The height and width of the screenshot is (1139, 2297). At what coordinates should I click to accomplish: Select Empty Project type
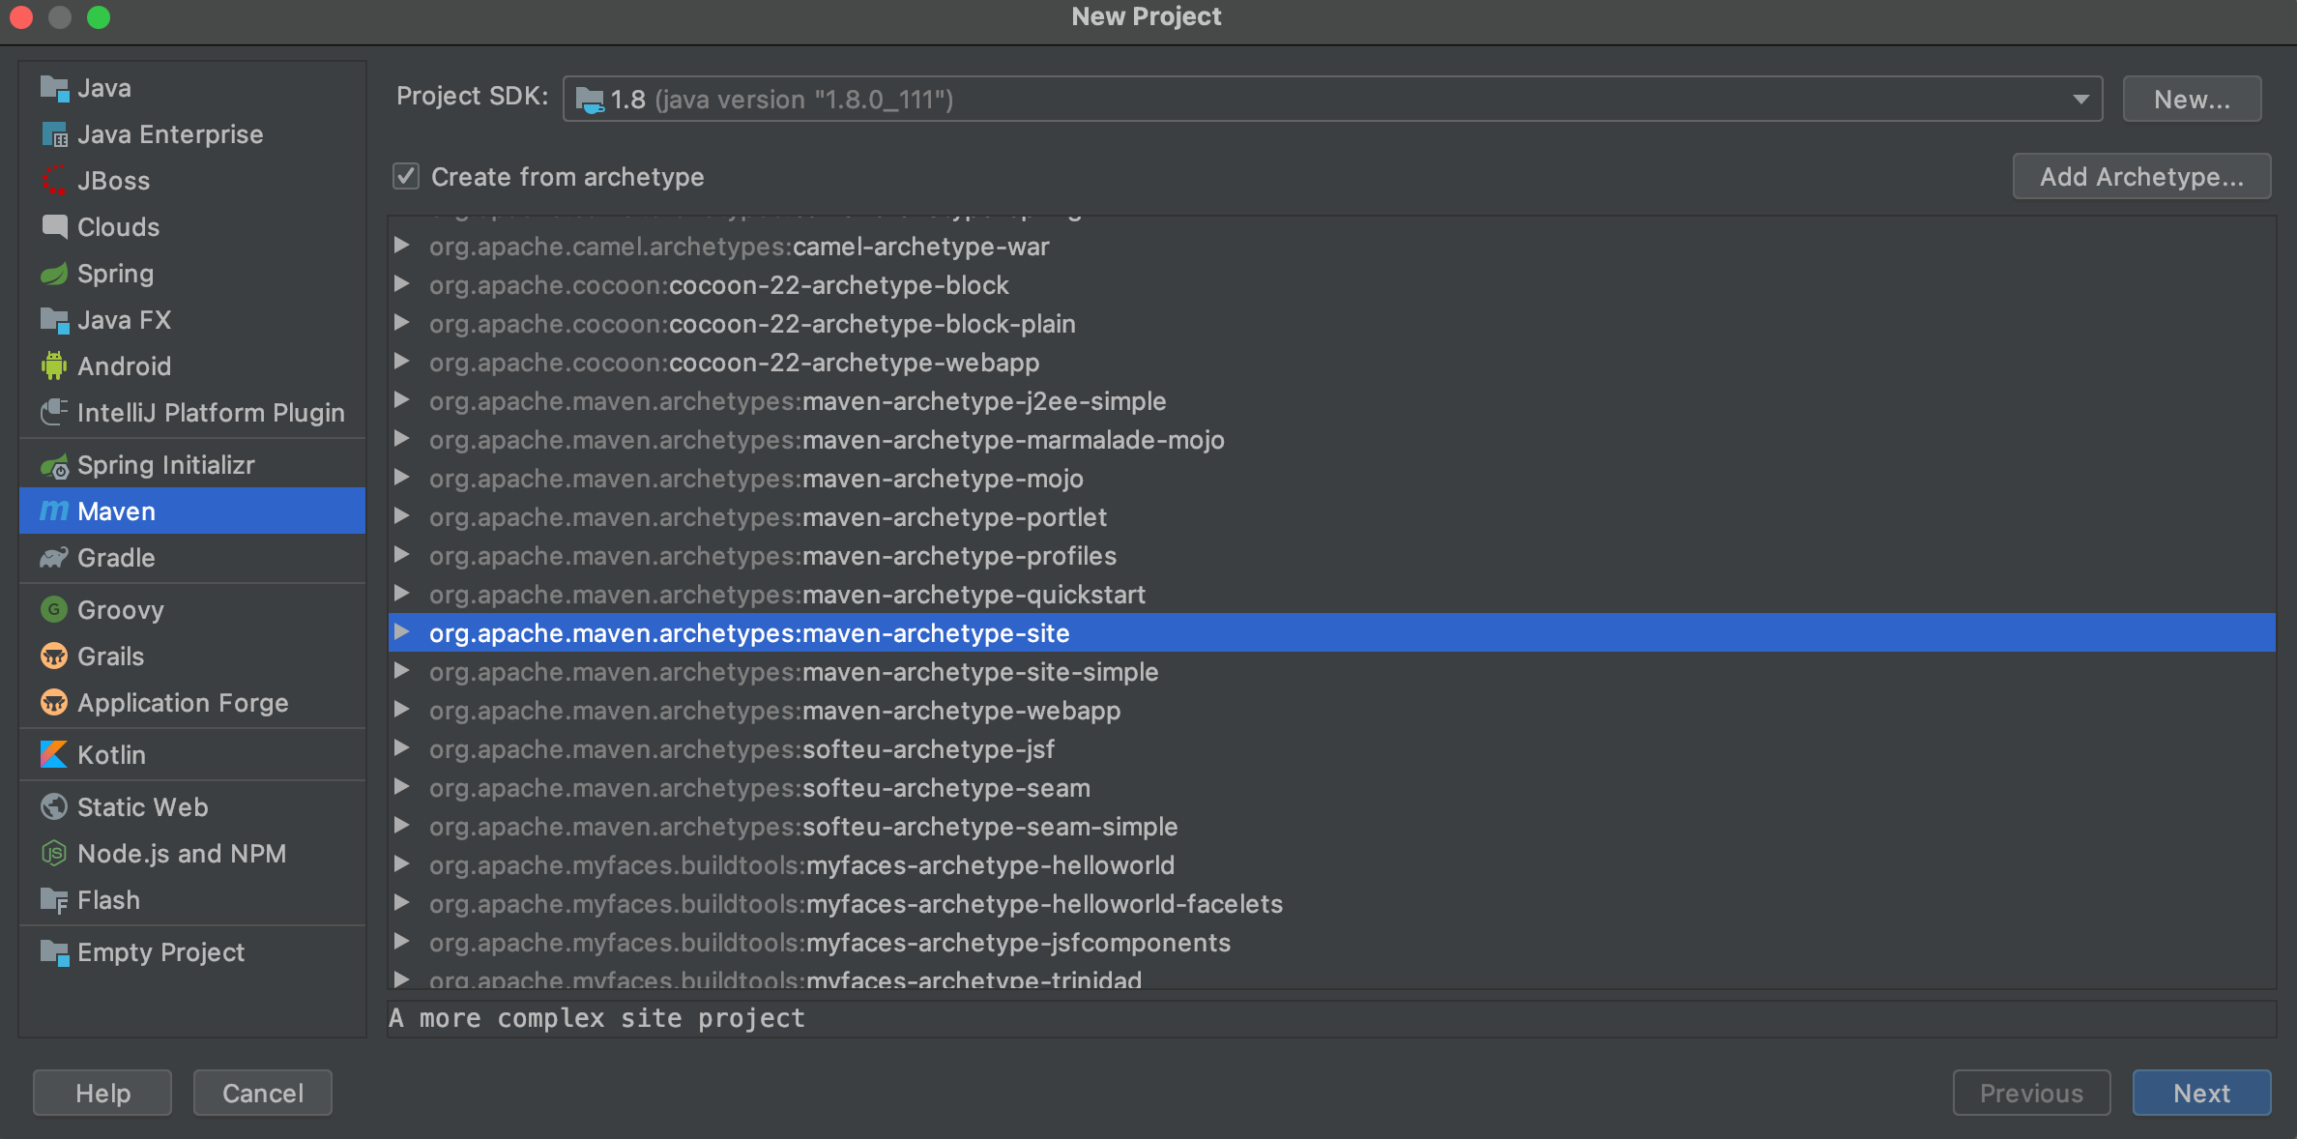tap(192, 952)
